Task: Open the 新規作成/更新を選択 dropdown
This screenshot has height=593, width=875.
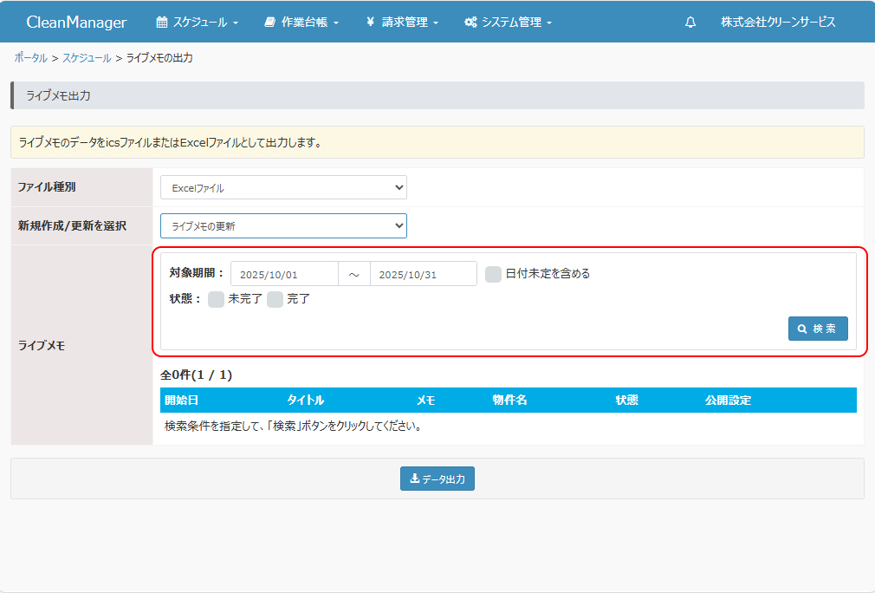Action: (283, 226)
